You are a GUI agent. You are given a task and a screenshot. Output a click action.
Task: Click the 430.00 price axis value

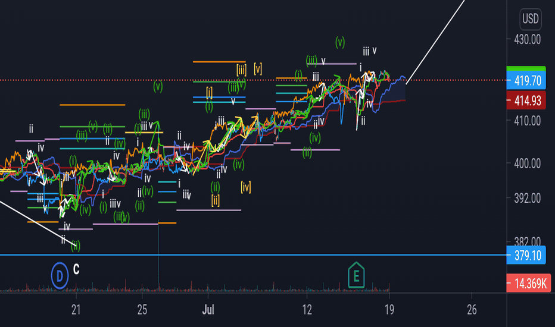coord(528,40)
